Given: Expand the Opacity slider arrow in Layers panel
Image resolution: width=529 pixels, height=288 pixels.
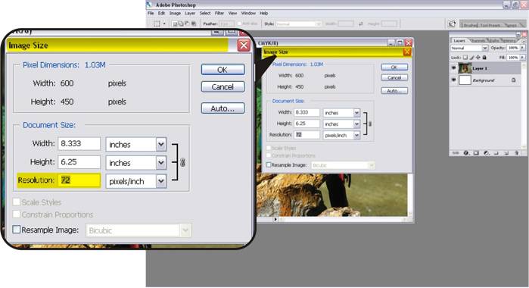Looking at the screenshot, I should tap(522, 48).
